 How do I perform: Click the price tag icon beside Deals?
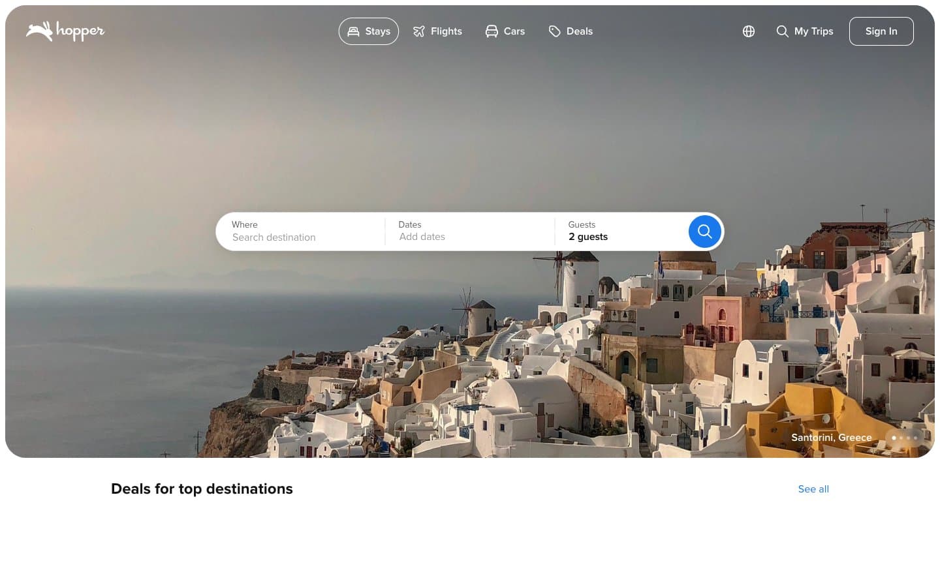555,31
